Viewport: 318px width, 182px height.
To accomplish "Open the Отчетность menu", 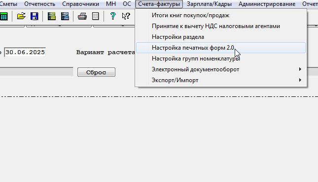I will (x=40, y=4).
